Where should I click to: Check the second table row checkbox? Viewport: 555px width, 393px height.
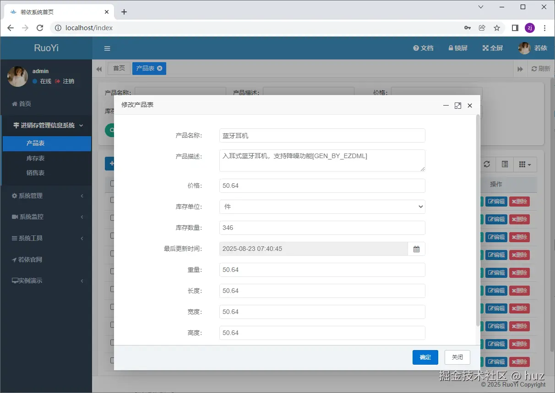pyautogui.click(x=112, y=218)
